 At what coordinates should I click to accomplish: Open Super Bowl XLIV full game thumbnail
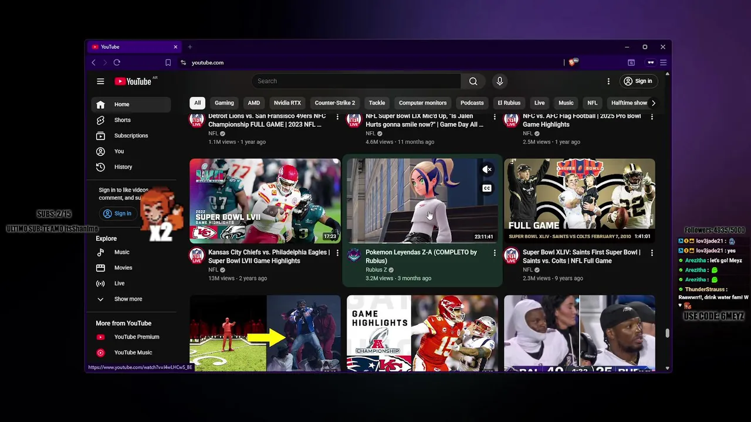(x=579, y=201)
